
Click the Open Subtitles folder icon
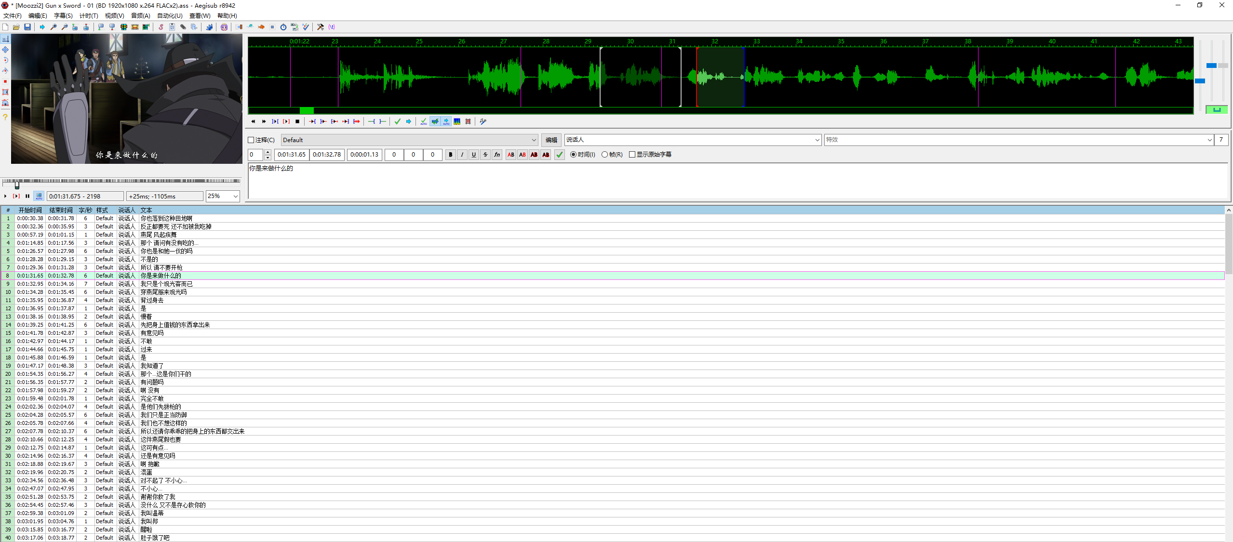pyautogui.click(x=16, y=27)
